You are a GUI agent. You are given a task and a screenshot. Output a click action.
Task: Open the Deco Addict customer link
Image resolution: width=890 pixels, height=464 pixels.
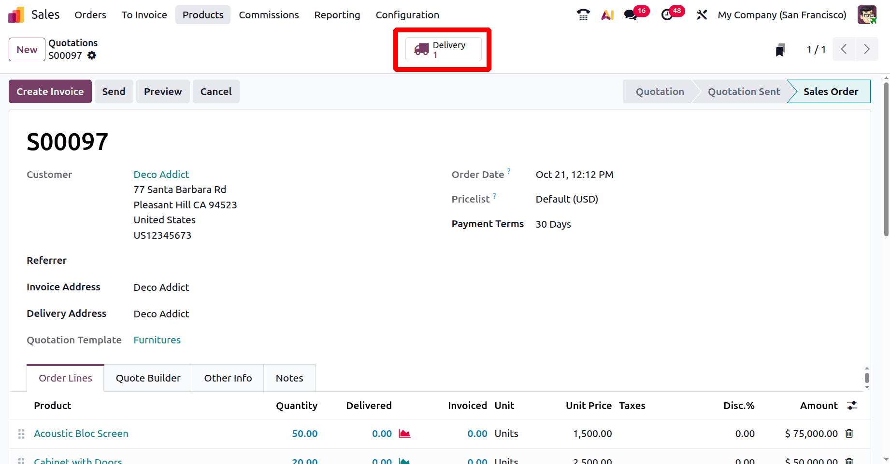coord(161,175)
